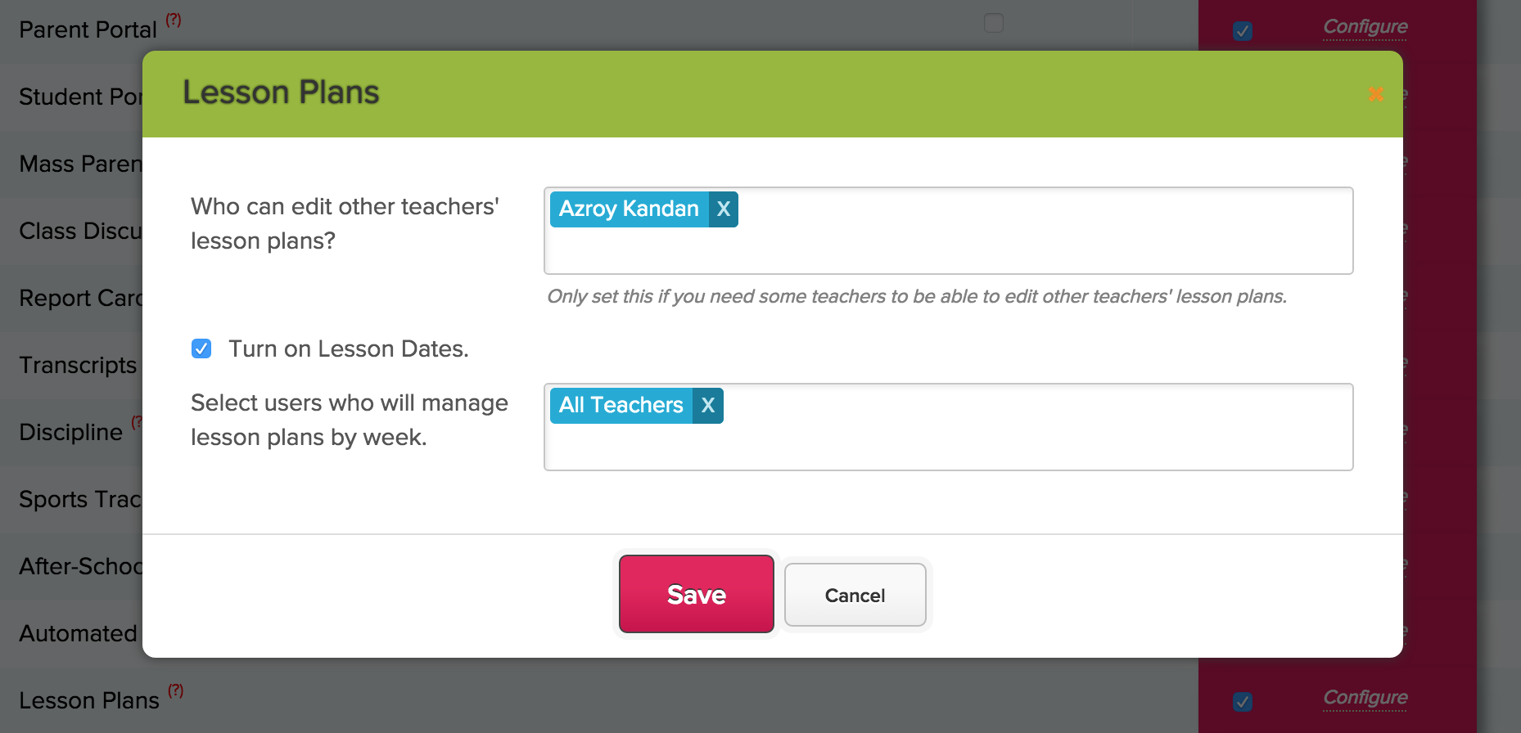Uncheck the checkbox beside the Lesson Plans Configure link
Viewport: 1521px width, 733px height.
click(x=1243, y=702)
